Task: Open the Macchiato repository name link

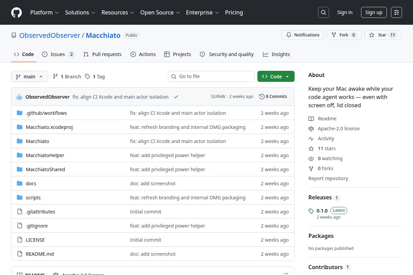Action: click(103, 35)
